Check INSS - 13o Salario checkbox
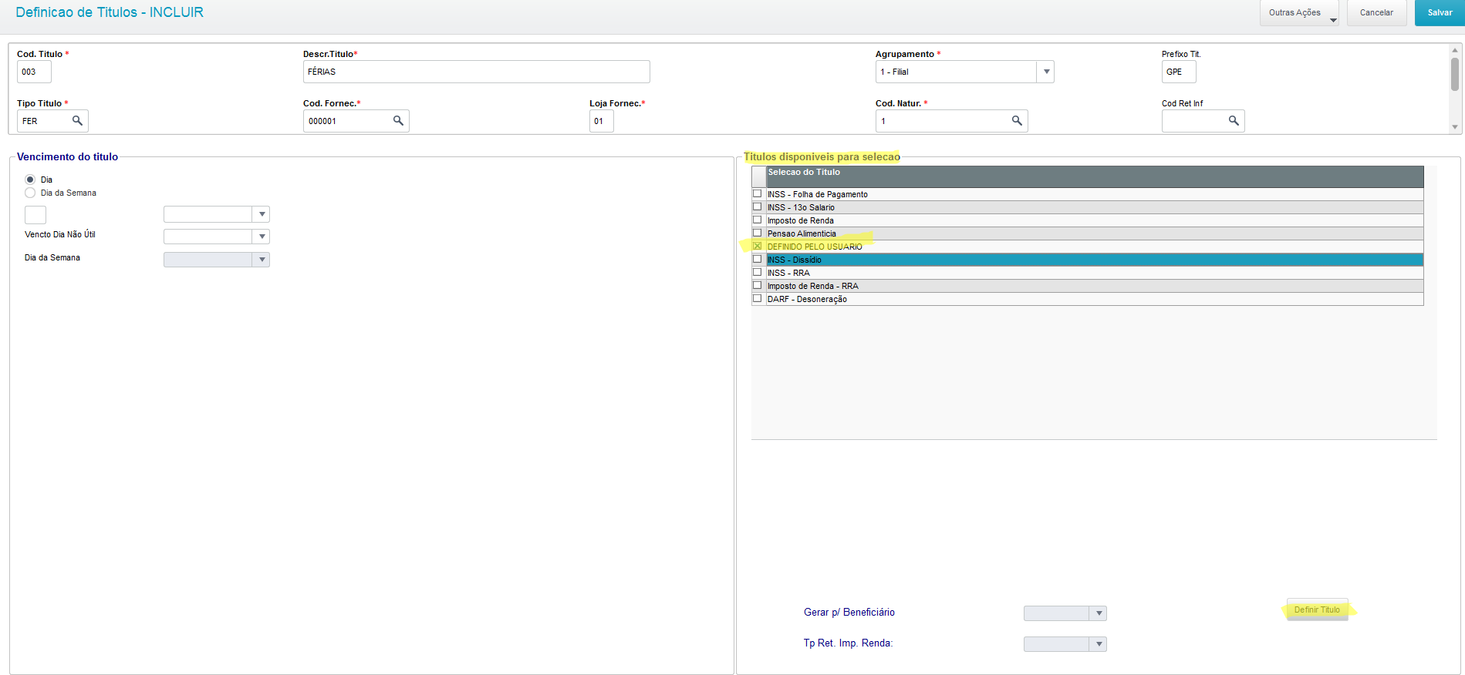 [758, 207]
